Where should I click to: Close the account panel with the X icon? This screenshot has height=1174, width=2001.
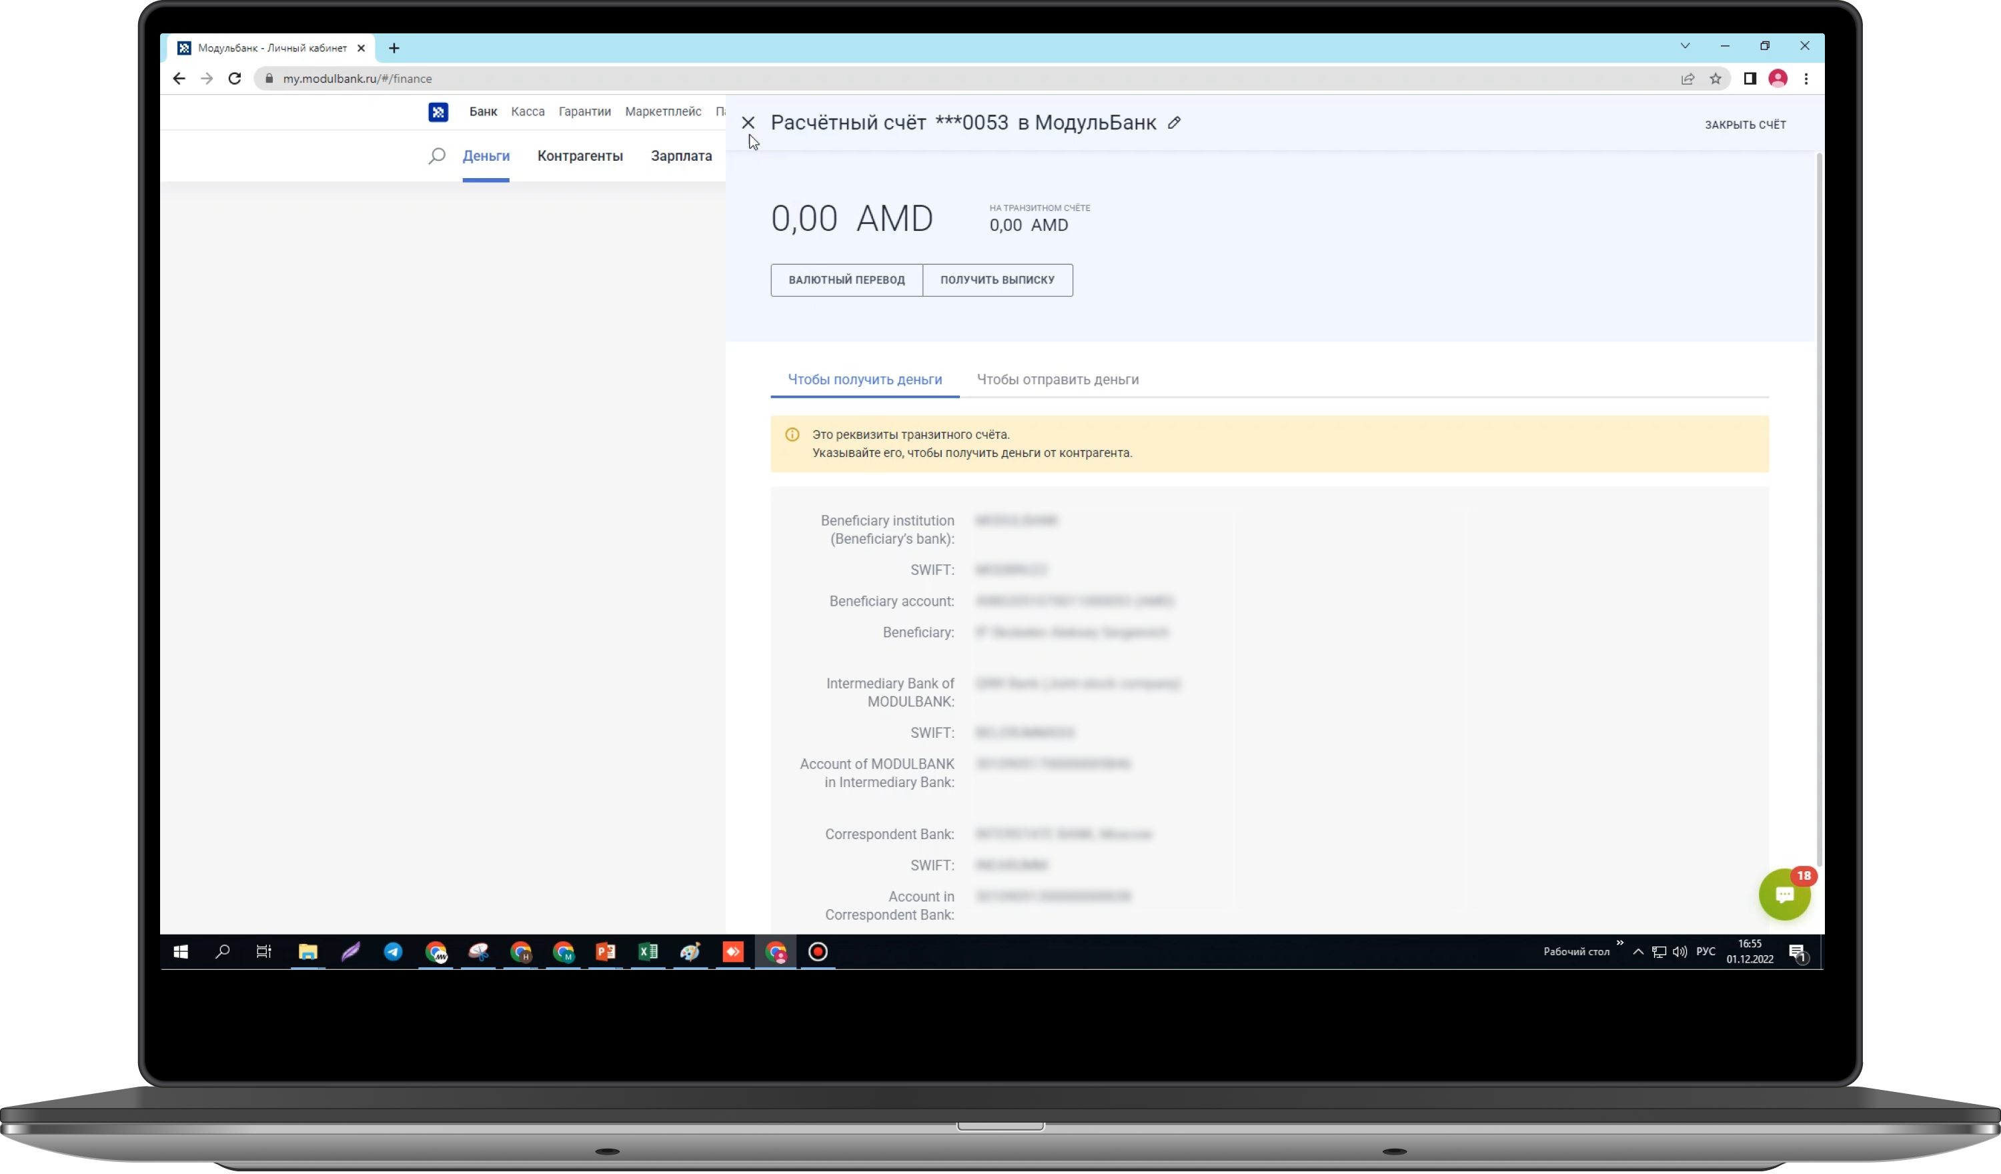748,123
